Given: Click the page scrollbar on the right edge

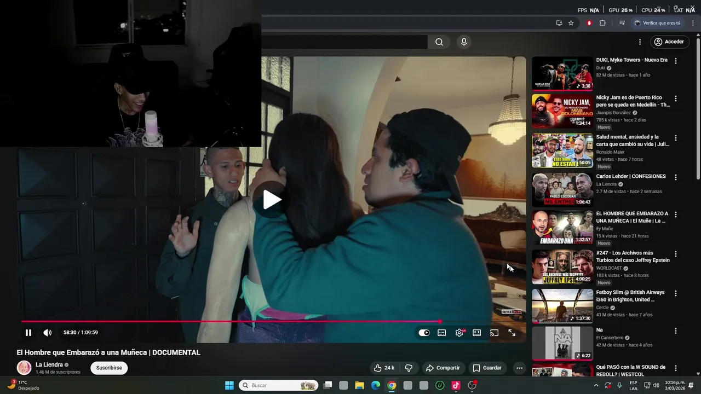Looking at the screenshot, I should [698, 109].
